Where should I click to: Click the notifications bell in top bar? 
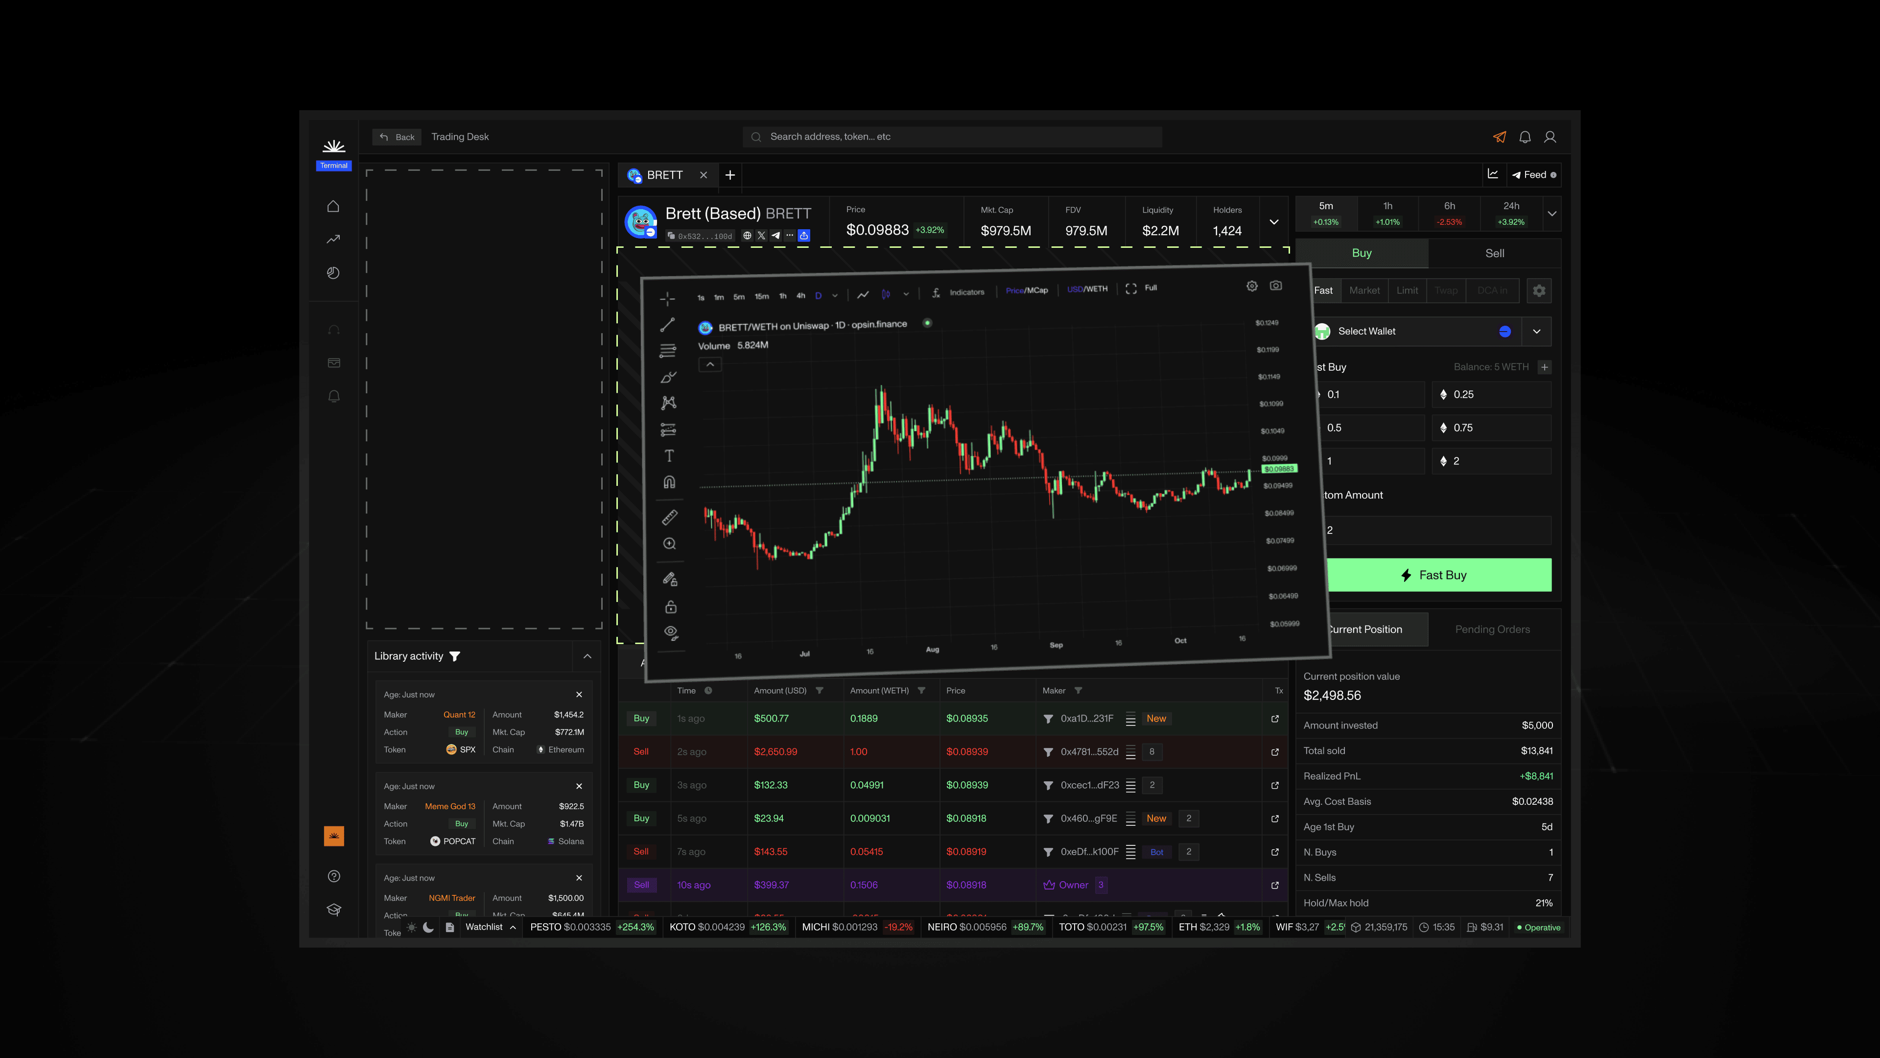pyautogui.click(x=1525, y=137)
